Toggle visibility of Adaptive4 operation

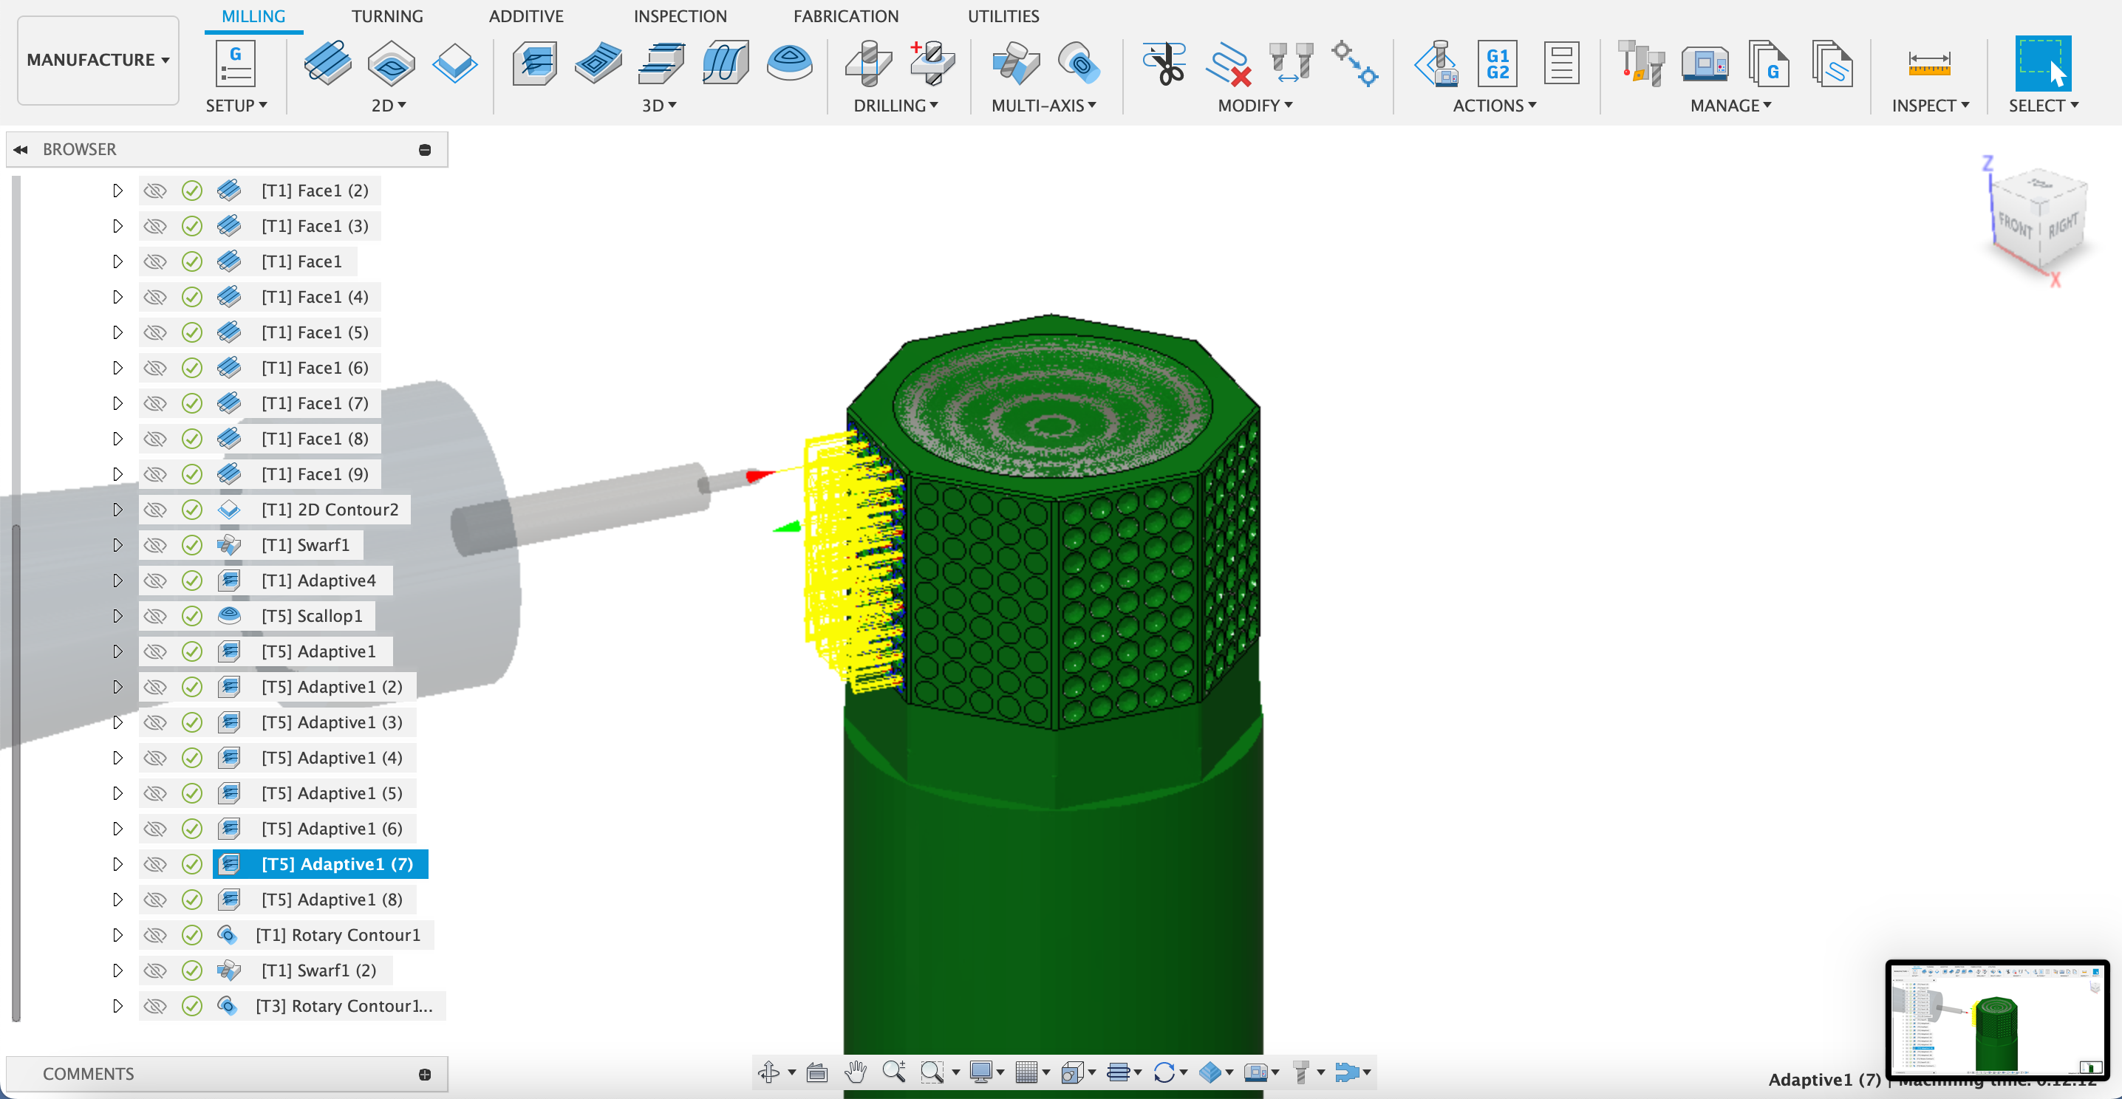[x=155, y=581]
